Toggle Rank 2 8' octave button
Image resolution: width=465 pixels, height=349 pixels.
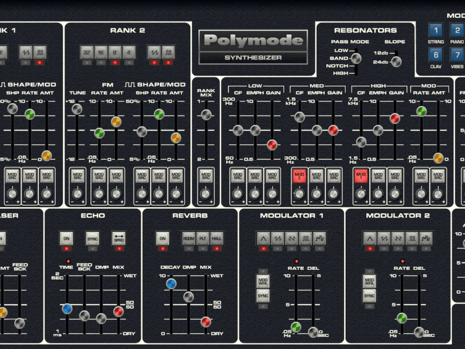point(115,52)
